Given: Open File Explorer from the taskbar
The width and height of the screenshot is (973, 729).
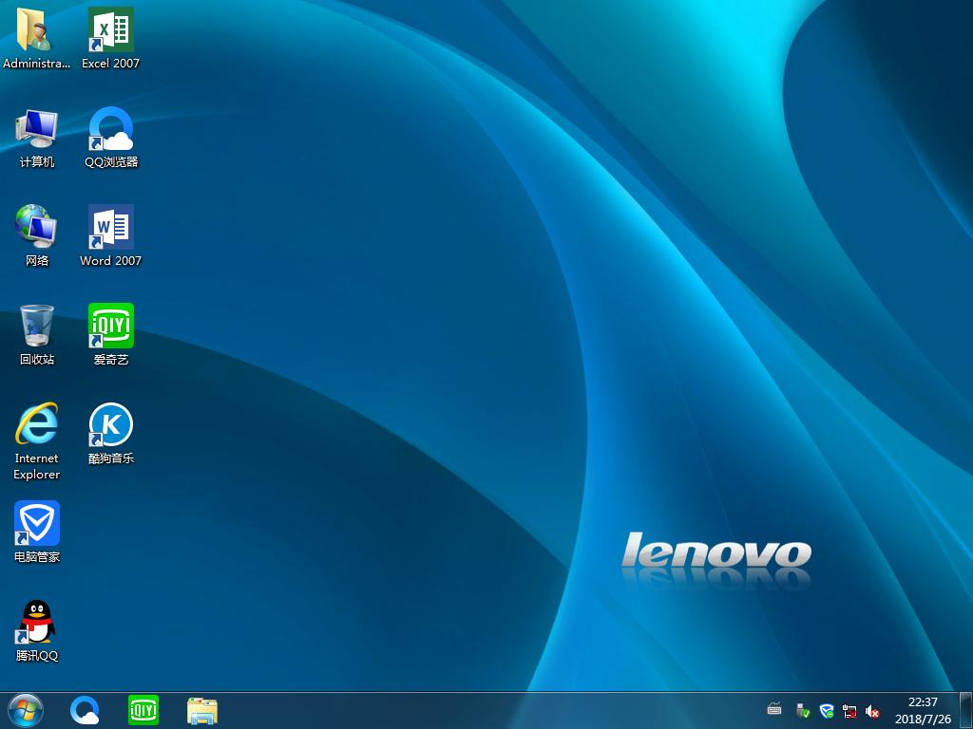Looking at the screenshot, I should click(x=201, y=710).
